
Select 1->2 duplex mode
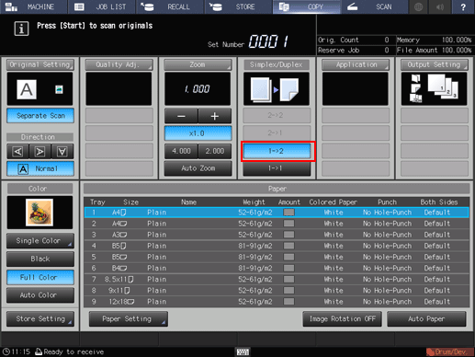(x=277, y=151)
